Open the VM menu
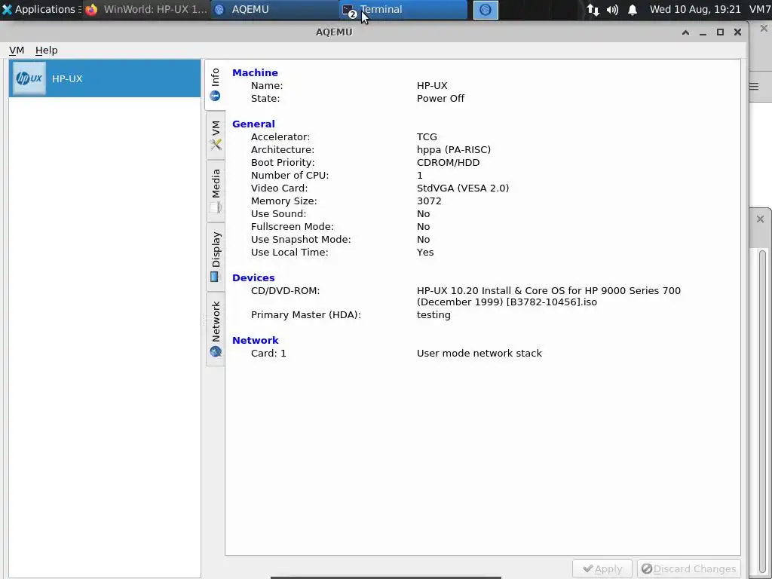 tap(17, 51)
